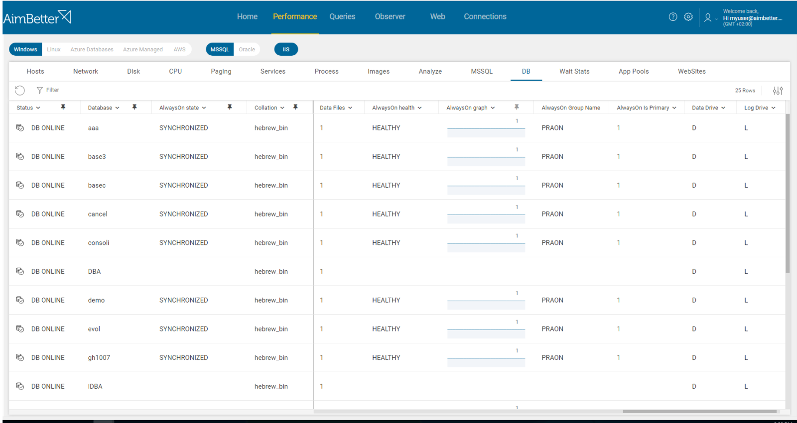Toggle the IIS pill button

(286, 49)
